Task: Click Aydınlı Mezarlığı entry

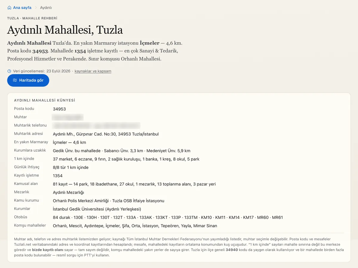Action: [x=68, y=192]
